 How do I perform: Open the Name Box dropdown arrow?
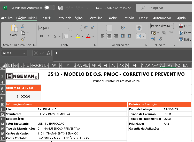pyautogui.click(x=25, y=53)
